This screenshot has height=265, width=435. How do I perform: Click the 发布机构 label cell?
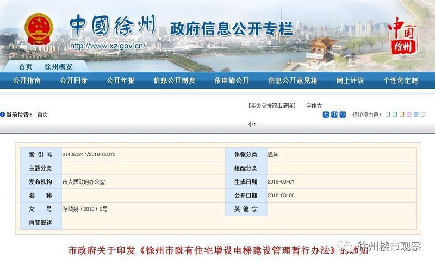pyautogui.click(x=41, y=182)
